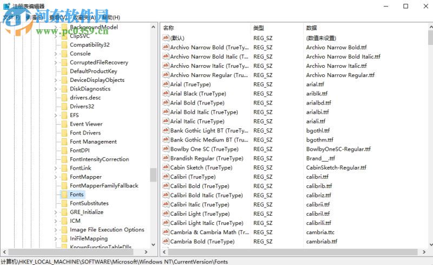433x265 pixels.
Task: Click the string icon for Cambria Bold
Action: (x=166, y=241)
